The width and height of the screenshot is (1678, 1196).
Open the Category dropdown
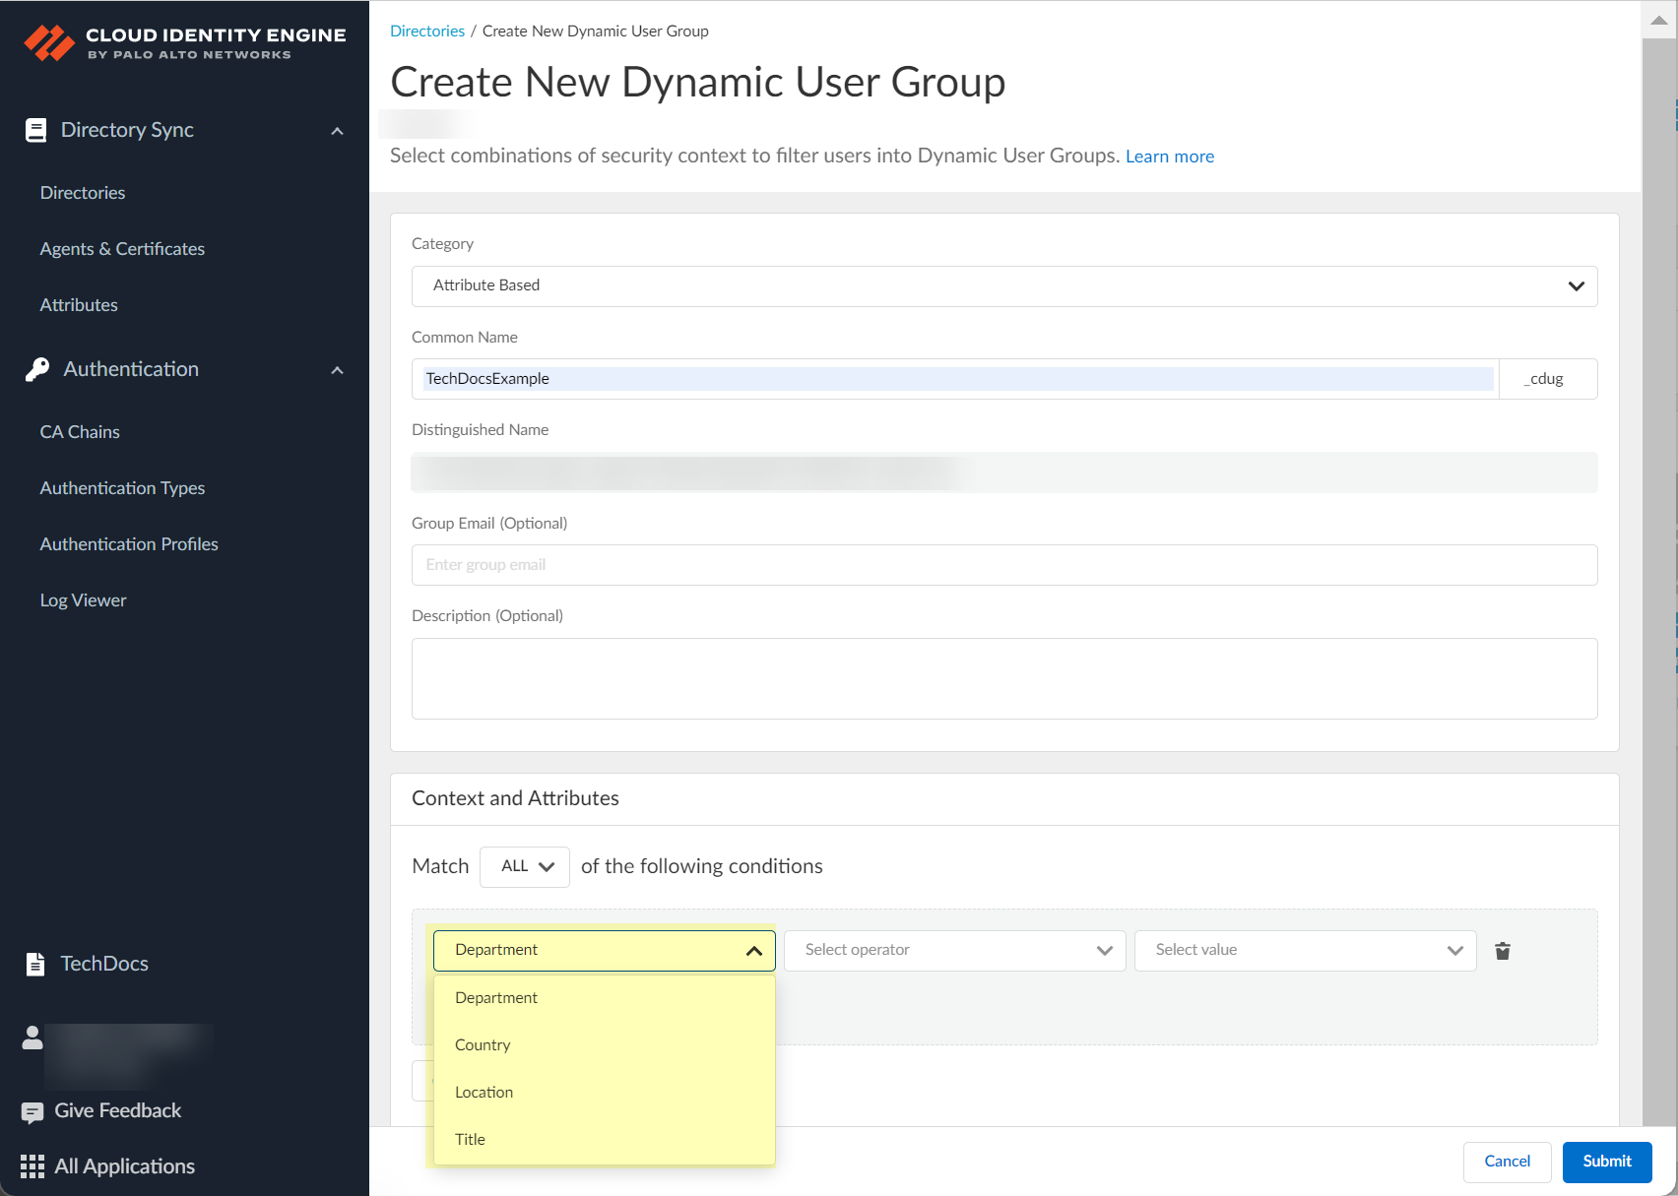coord(1003,286)
